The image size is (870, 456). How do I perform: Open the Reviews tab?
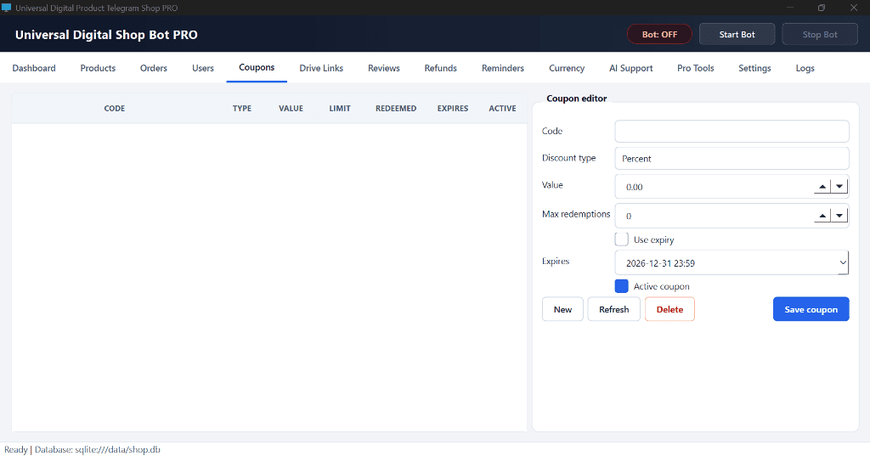(383, 68)
